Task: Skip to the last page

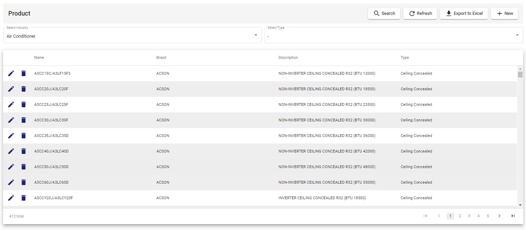Action: click(513, 216)
